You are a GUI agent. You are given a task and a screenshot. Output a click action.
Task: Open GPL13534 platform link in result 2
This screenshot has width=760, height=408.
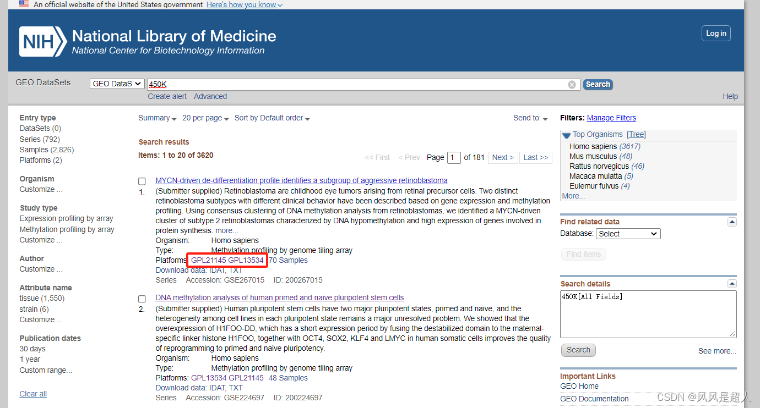209,378
